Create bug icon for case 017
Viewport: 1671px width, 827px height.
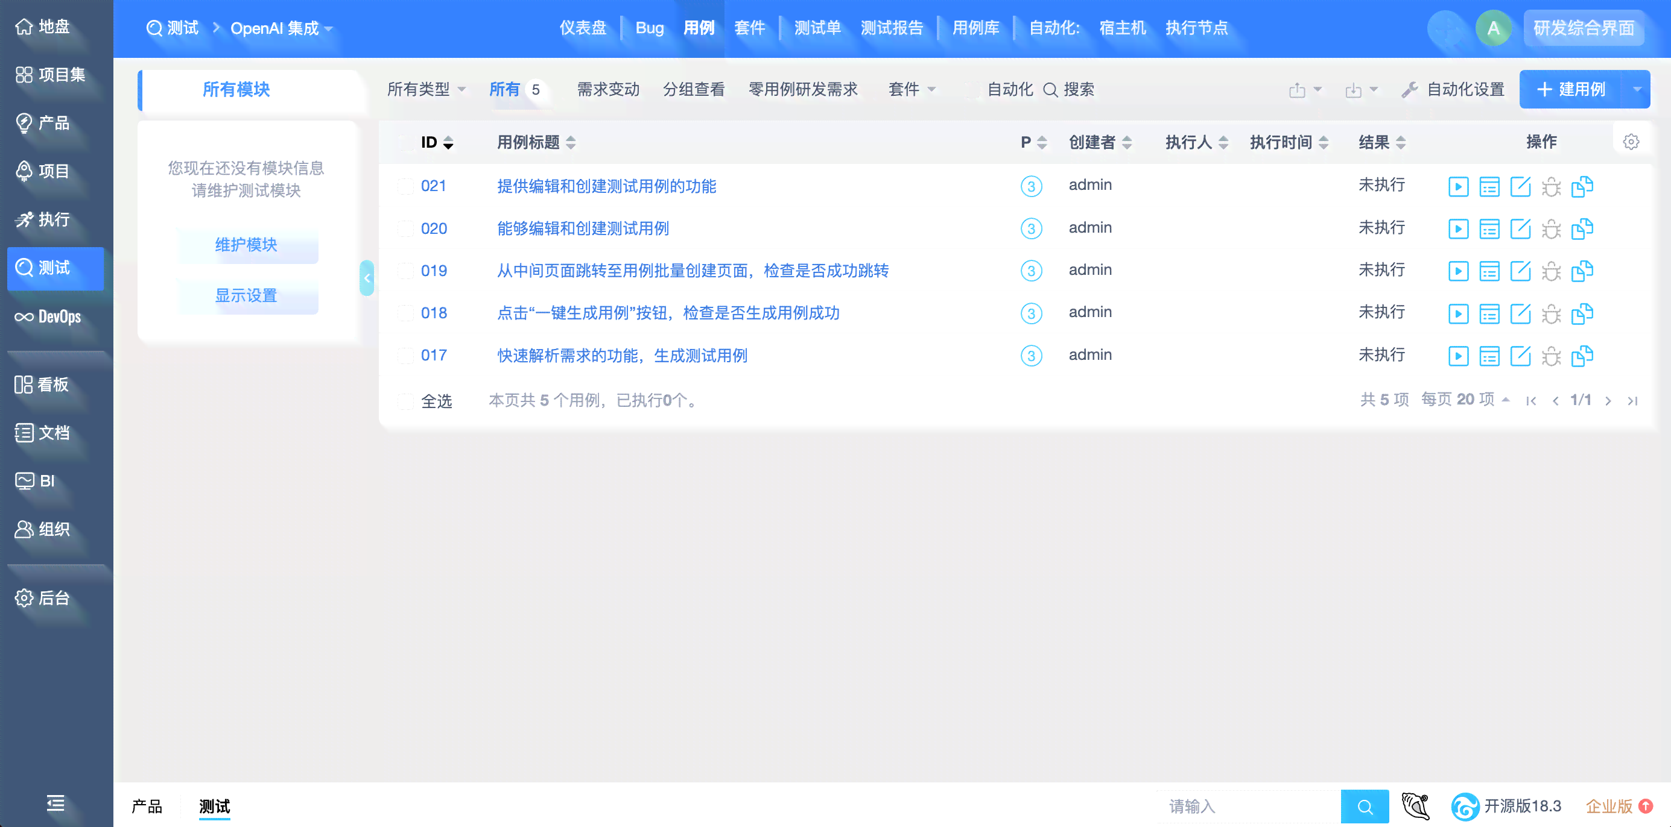(x=1552, y=356)
